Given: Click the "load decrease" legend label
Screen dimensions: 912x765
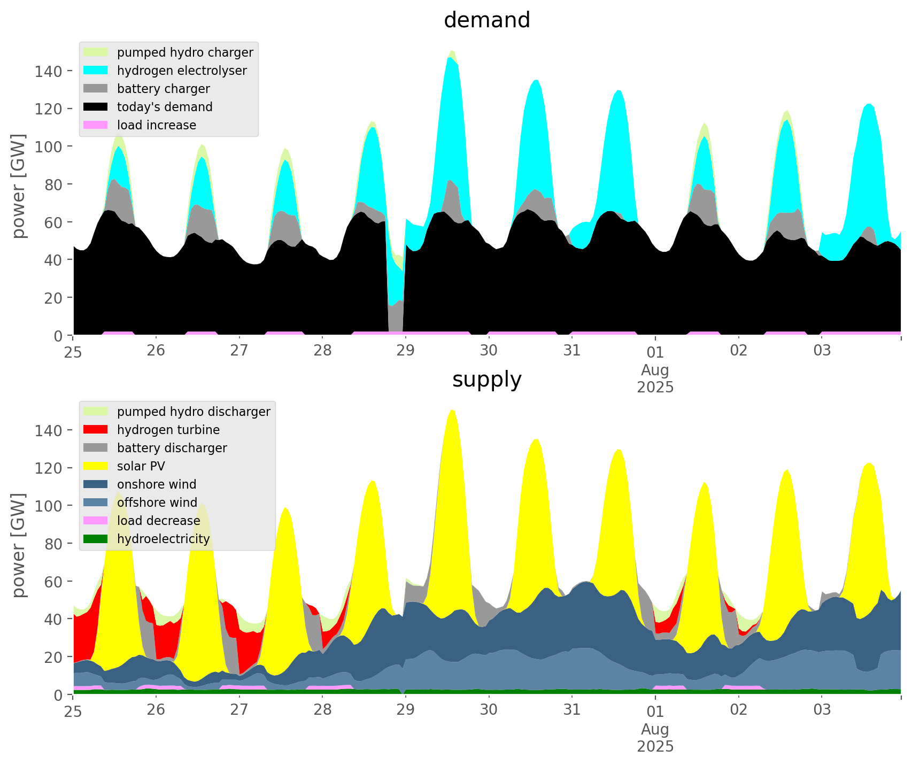Looking at the screenshot, I should pyautogui.click(x=158, y=521).
